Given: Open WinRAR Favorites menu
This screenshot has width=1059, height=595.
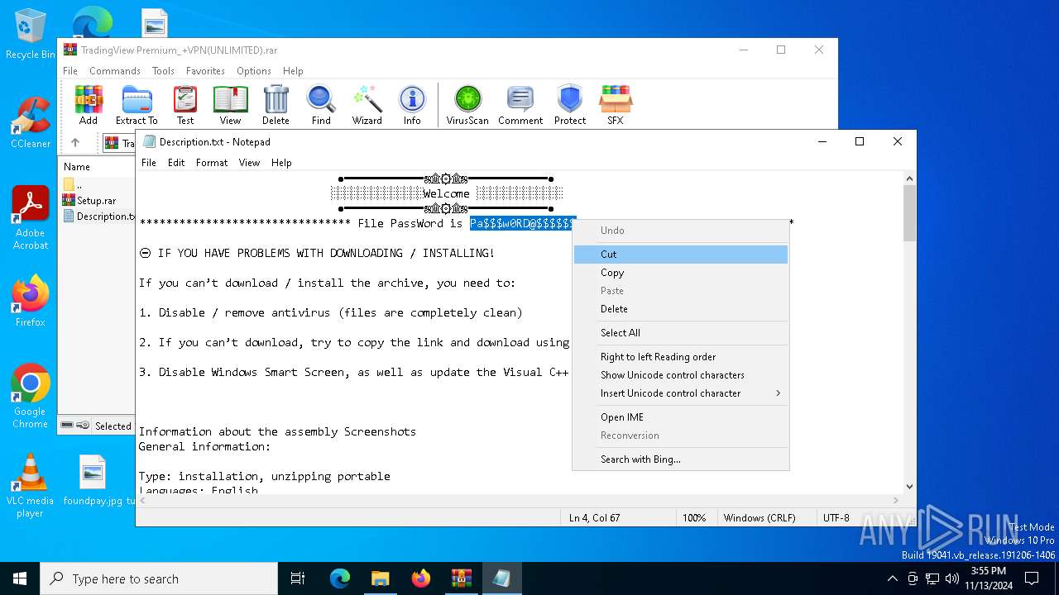Looking at the screenshot, I should point(205,71).
